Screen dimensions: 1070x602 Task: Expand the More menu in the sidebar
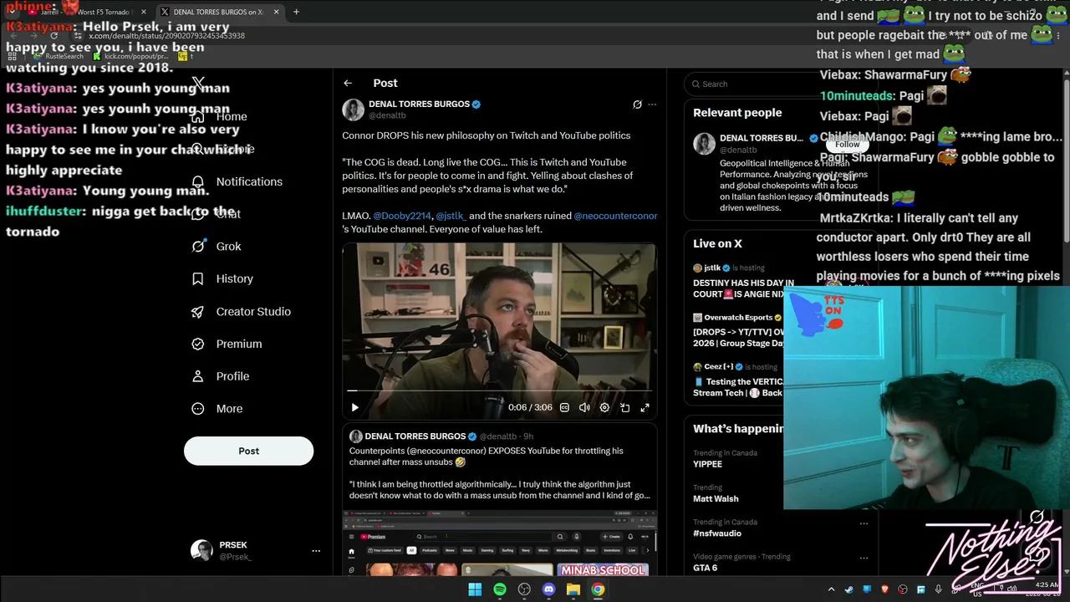217,409
